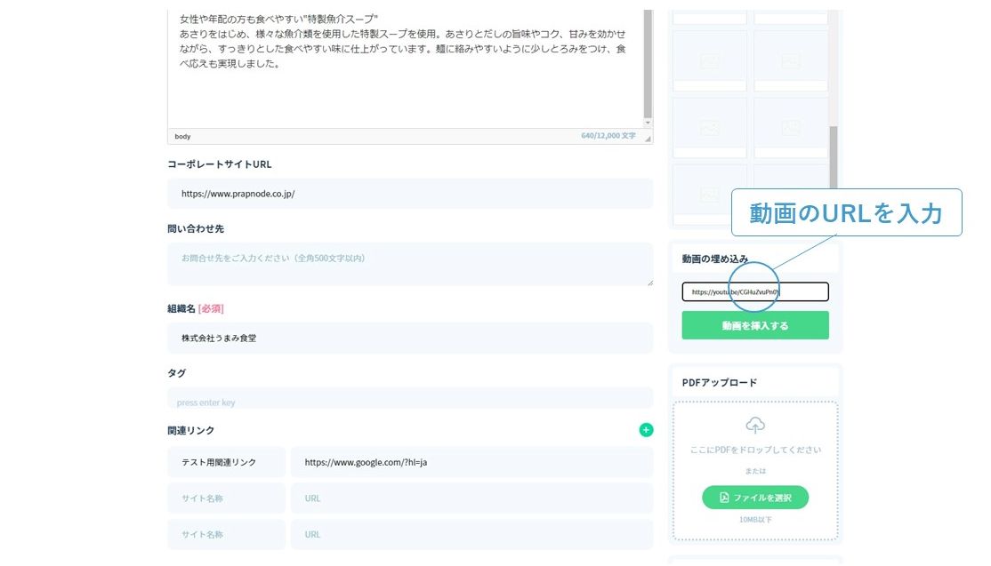The width and height of the screenshot is (991, 566).
Task: Focus the video URL field under 動画の埋め込み
Action: [754, 291]
